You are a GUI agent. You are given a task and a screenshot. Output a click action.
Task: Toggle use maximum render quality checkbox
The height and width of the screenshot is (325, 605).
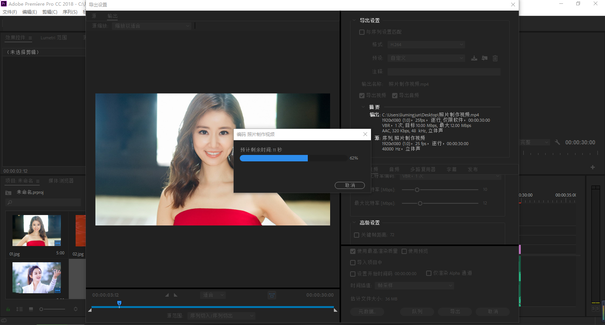[353, 251]
